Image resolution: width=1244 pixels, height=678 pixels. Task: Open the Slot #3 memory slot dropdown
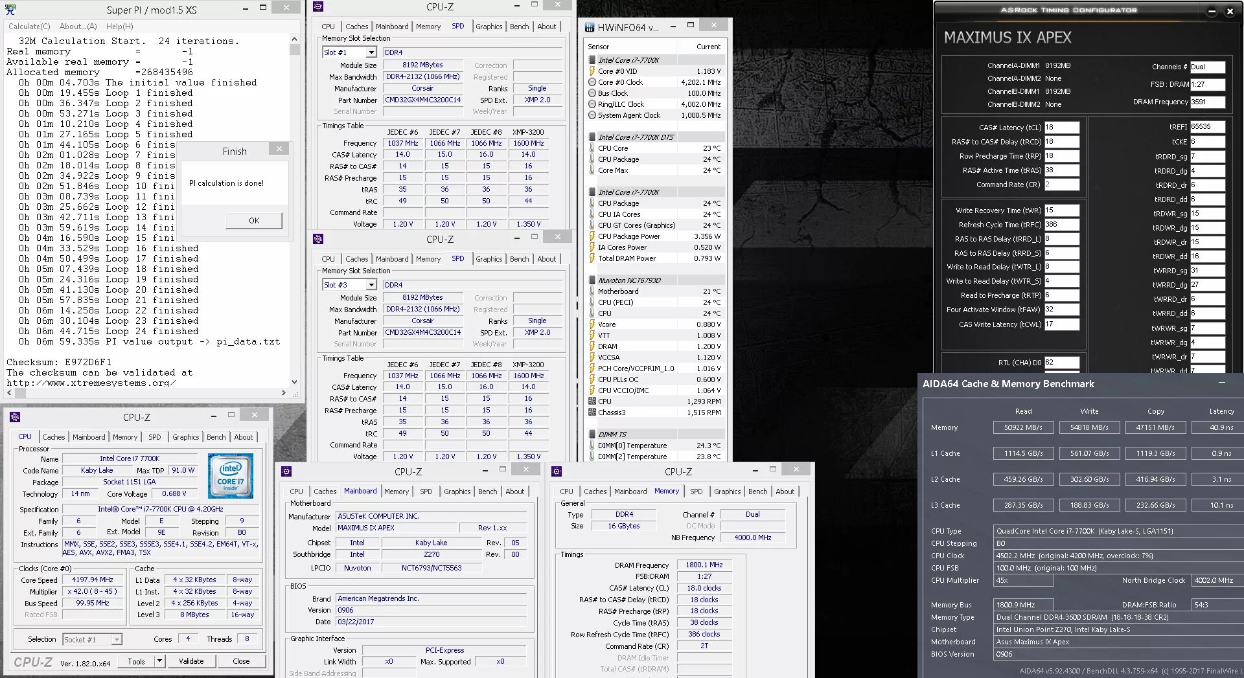pos(371,285)
